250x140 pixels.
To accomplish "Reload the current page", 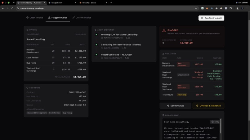I will click(12, 8).
